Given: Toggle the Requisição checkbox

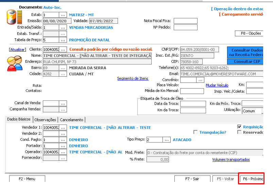Looking at the screenshot, I should (239, 127).
